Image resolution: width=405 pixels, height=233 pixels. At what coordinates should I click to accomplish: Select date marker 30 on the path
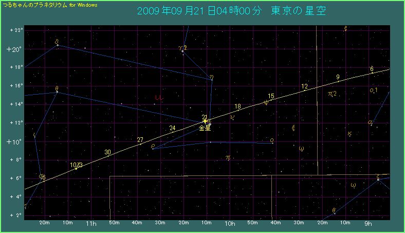click(x=107, y=152)
